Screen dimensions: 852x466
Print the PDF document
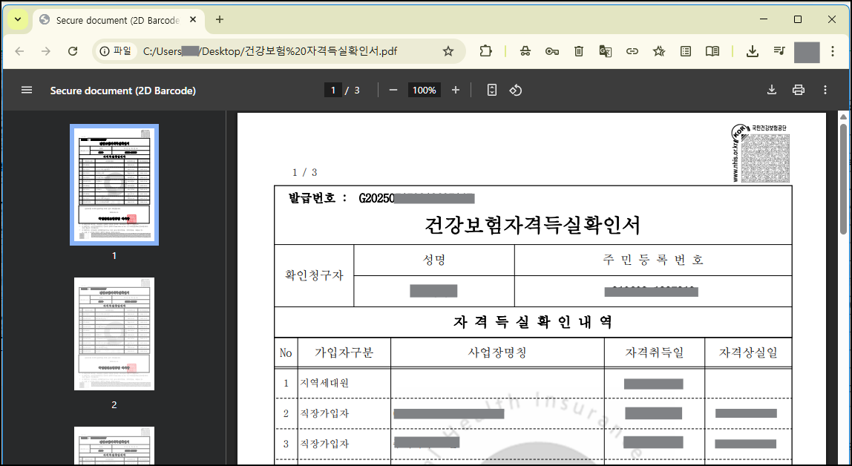[799, 91]
